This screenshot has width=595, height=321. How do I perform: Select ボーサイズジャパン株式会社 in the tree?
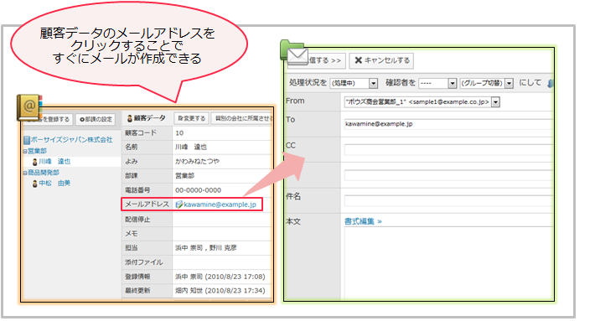(x=71, y=140)
